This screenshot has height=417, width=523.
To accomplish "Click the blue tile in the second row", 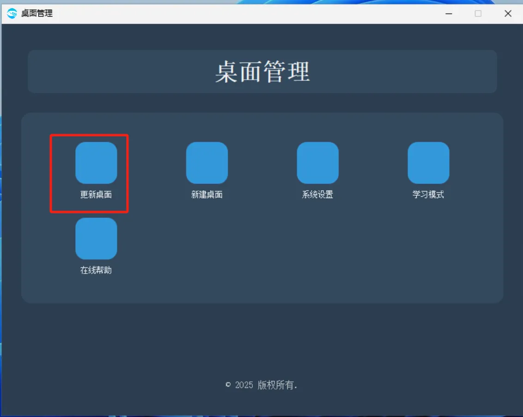I will pyautogui.click(x=96, y=238).
